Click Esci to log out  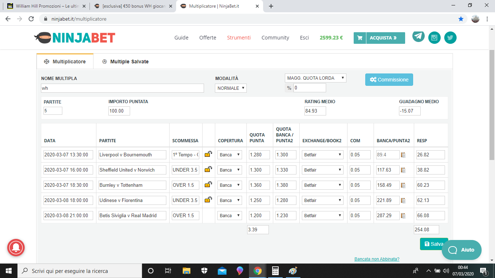point(304,38)
